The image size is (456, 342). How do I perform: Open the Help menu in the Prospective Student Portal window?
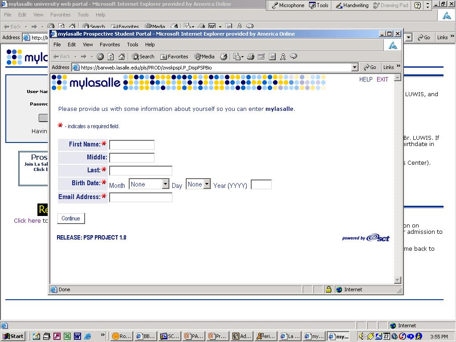tap(150, 45)
